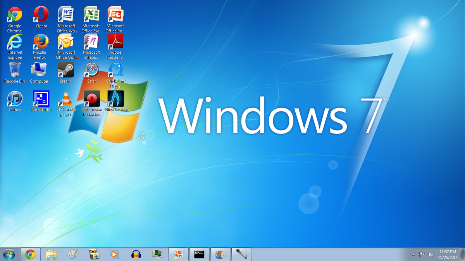Launch Paint from the taskbar palette icon
Image resolution: width=465 pixels, height=261 pixels.
coord(72,254)
